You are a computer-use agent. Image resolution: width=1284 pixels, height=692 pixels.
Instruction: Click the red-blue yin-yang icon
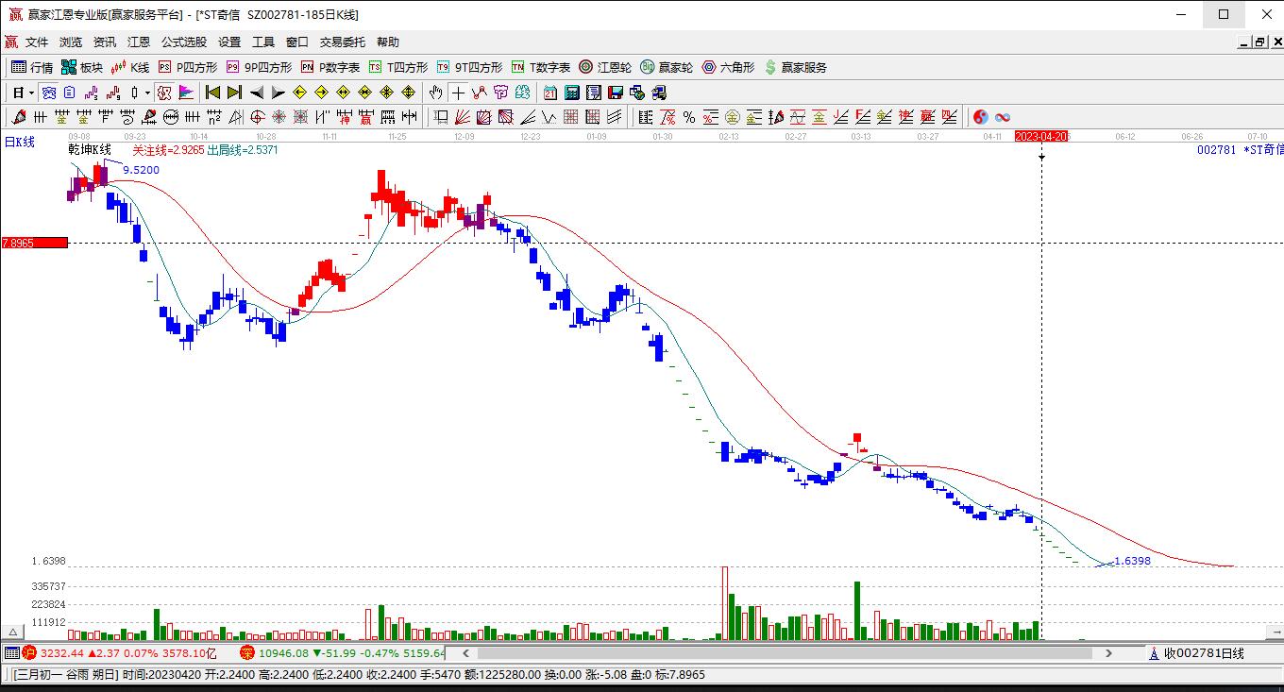[x=981, y=117]
